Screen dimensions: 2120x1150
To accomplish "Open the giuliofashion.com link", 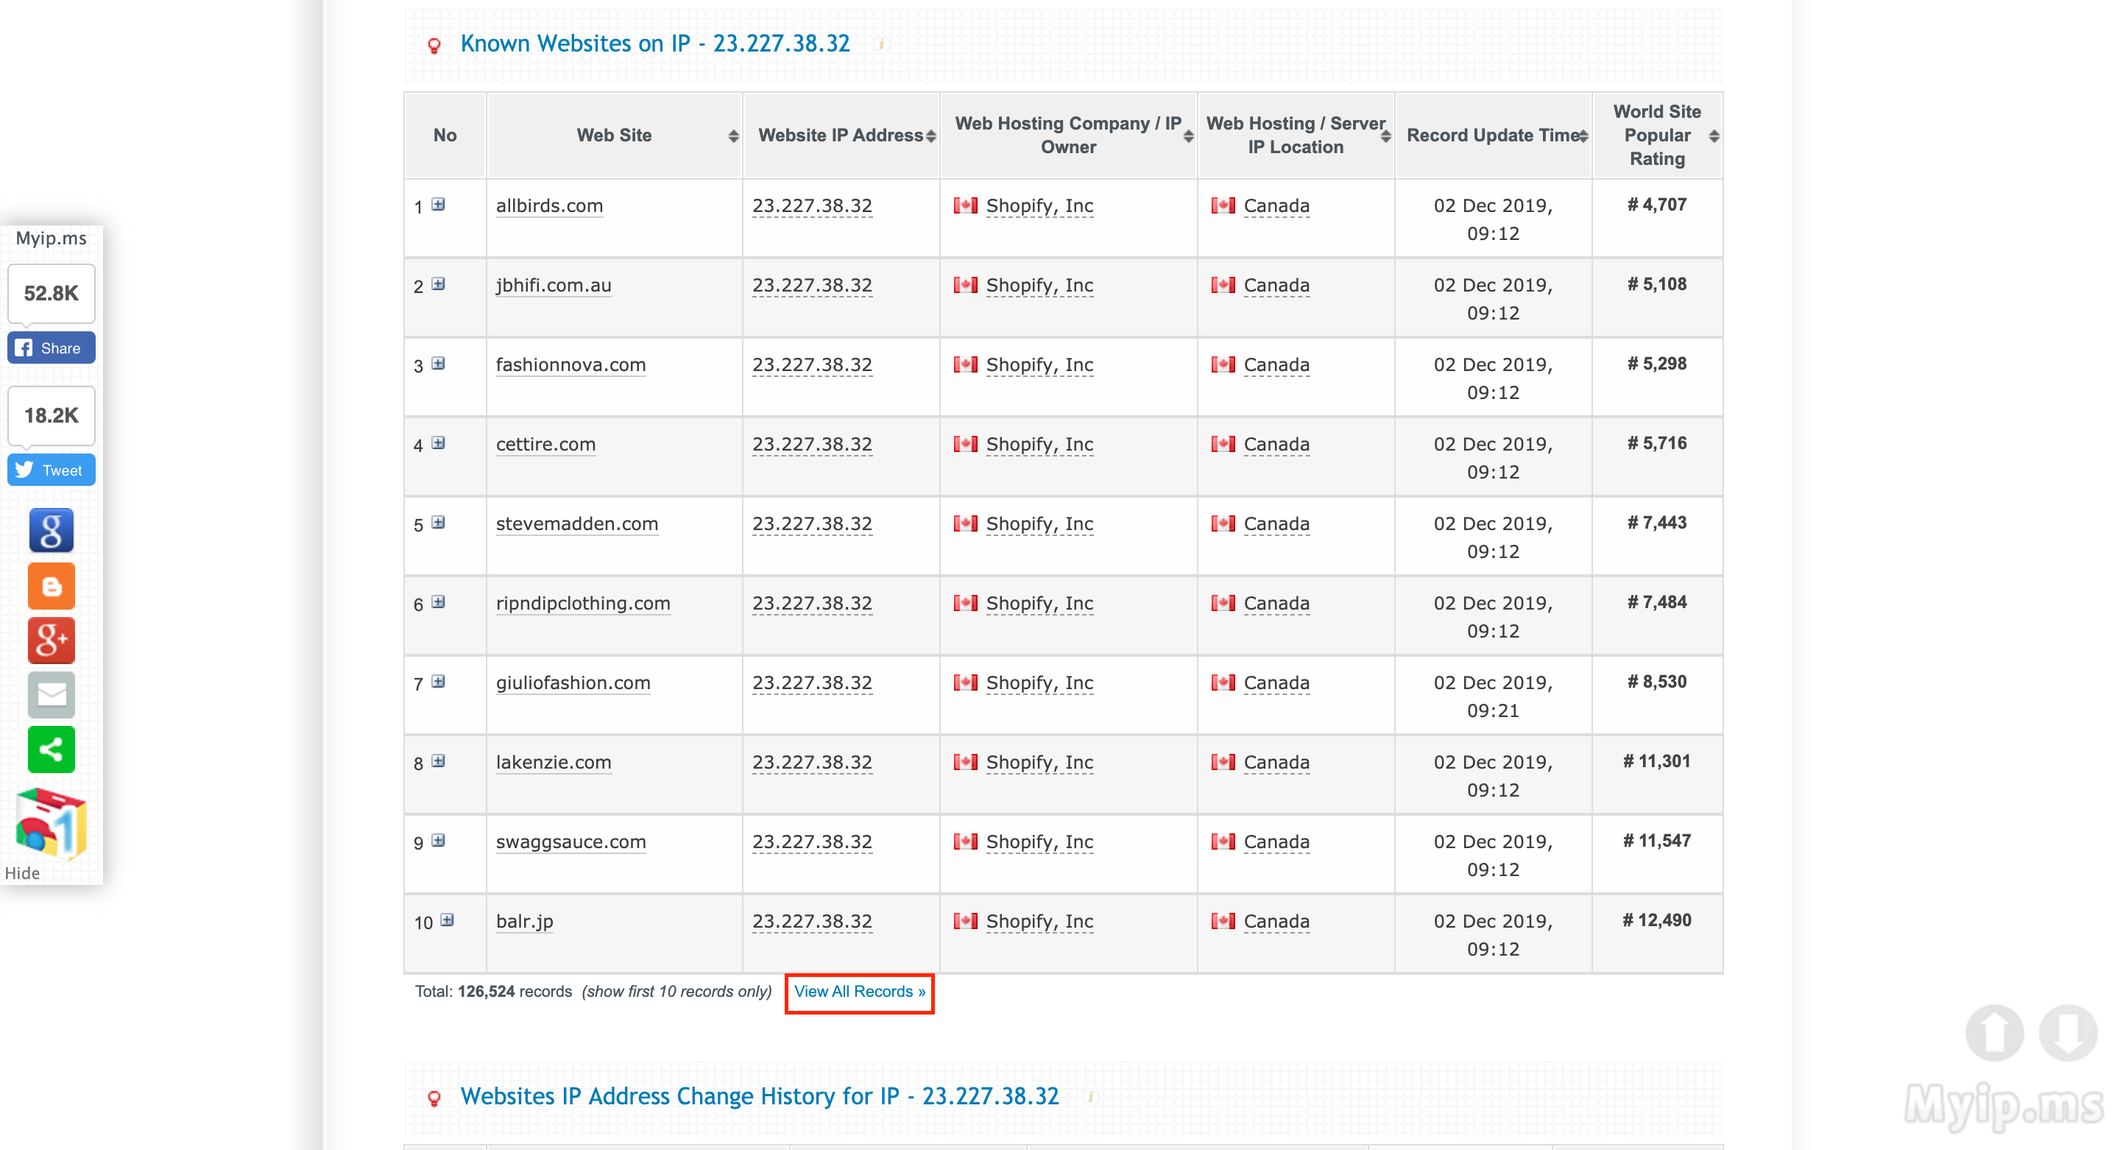I will coord(573,683).
